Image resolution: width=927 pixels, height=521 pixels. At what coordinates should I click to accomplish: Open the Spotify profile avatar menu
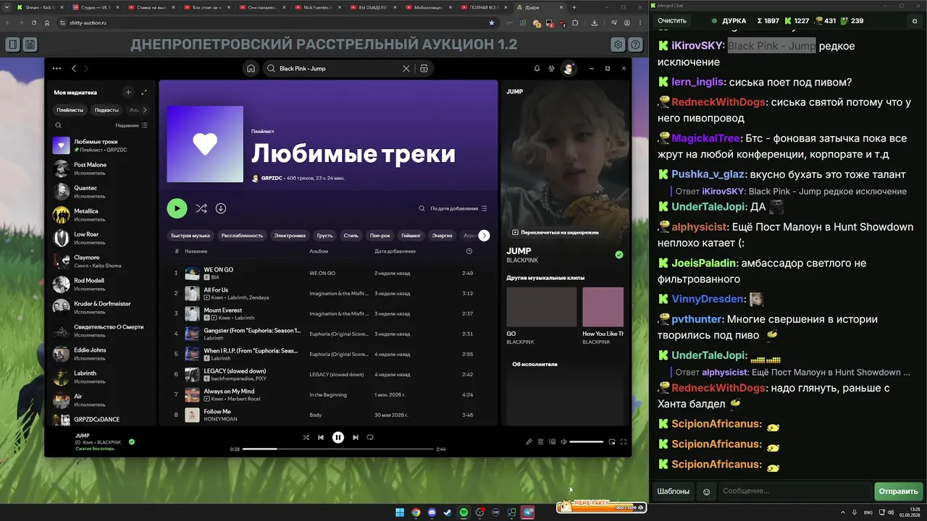(569, 69)
